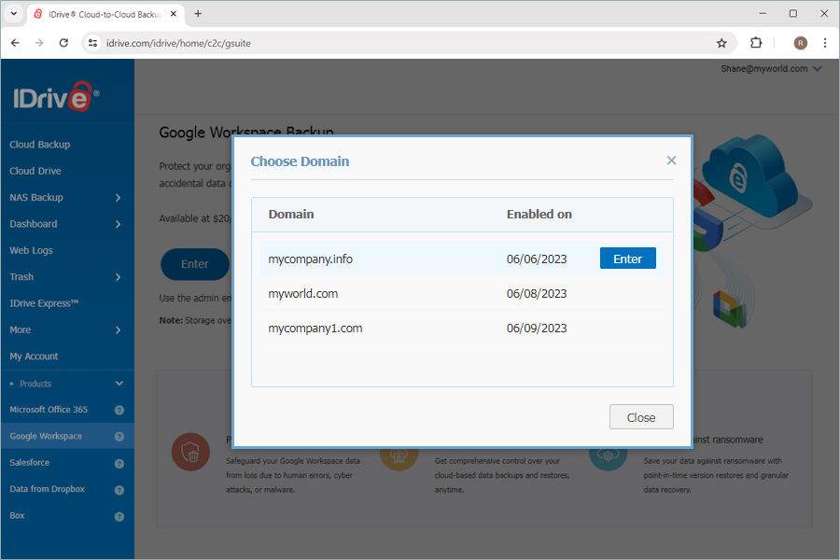Open the Chrome profile avatar
The height and width of the screenshot is (560, 840).
coord(801,43)
